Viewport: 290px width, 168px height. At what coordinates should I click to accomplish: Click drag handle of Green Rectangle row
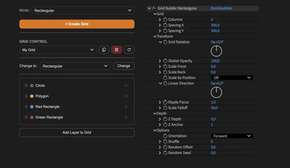(26, 117)
